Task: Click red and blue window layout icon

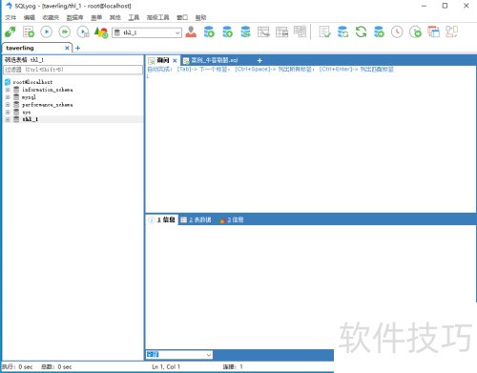Action: point(433,31)
